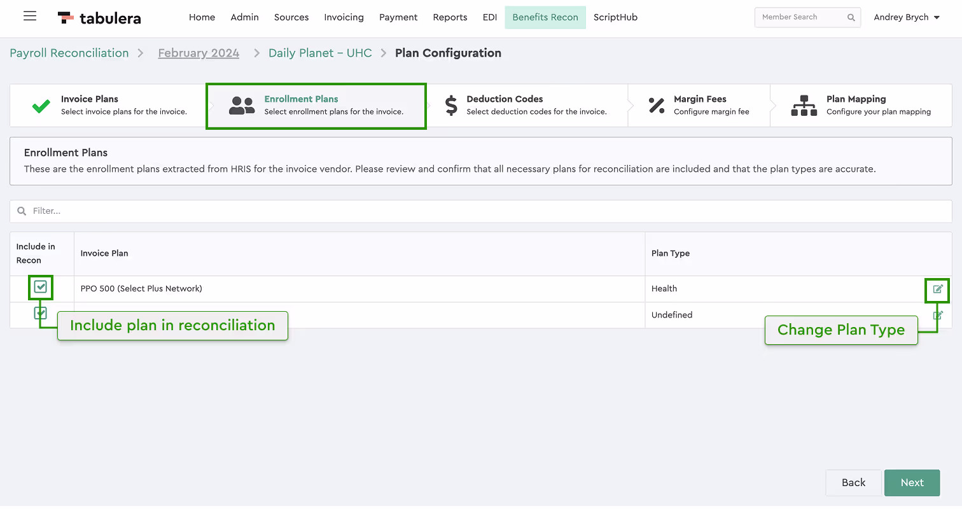Click the Back button
The image size is (962, 509).
click(x=853, y=483)
